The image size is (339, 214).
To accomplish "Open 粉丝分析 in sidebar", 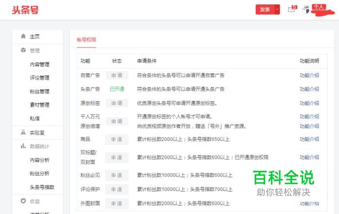I will tap(40, 173).
